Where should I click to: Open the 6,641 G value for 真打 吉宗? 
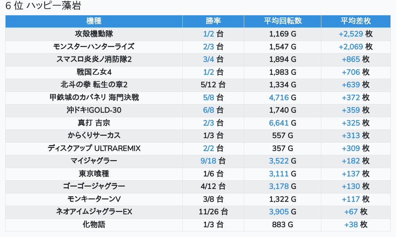click(x=279, y=123)
